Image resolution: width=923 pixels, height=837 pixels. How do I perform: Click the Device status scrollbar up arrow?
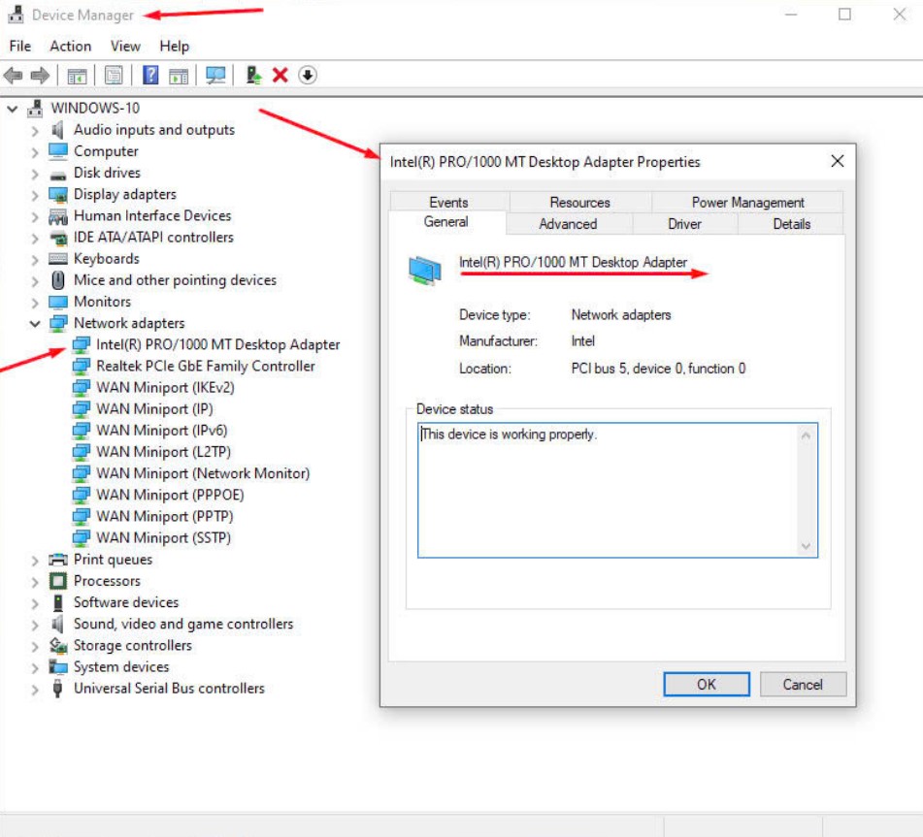806,435
